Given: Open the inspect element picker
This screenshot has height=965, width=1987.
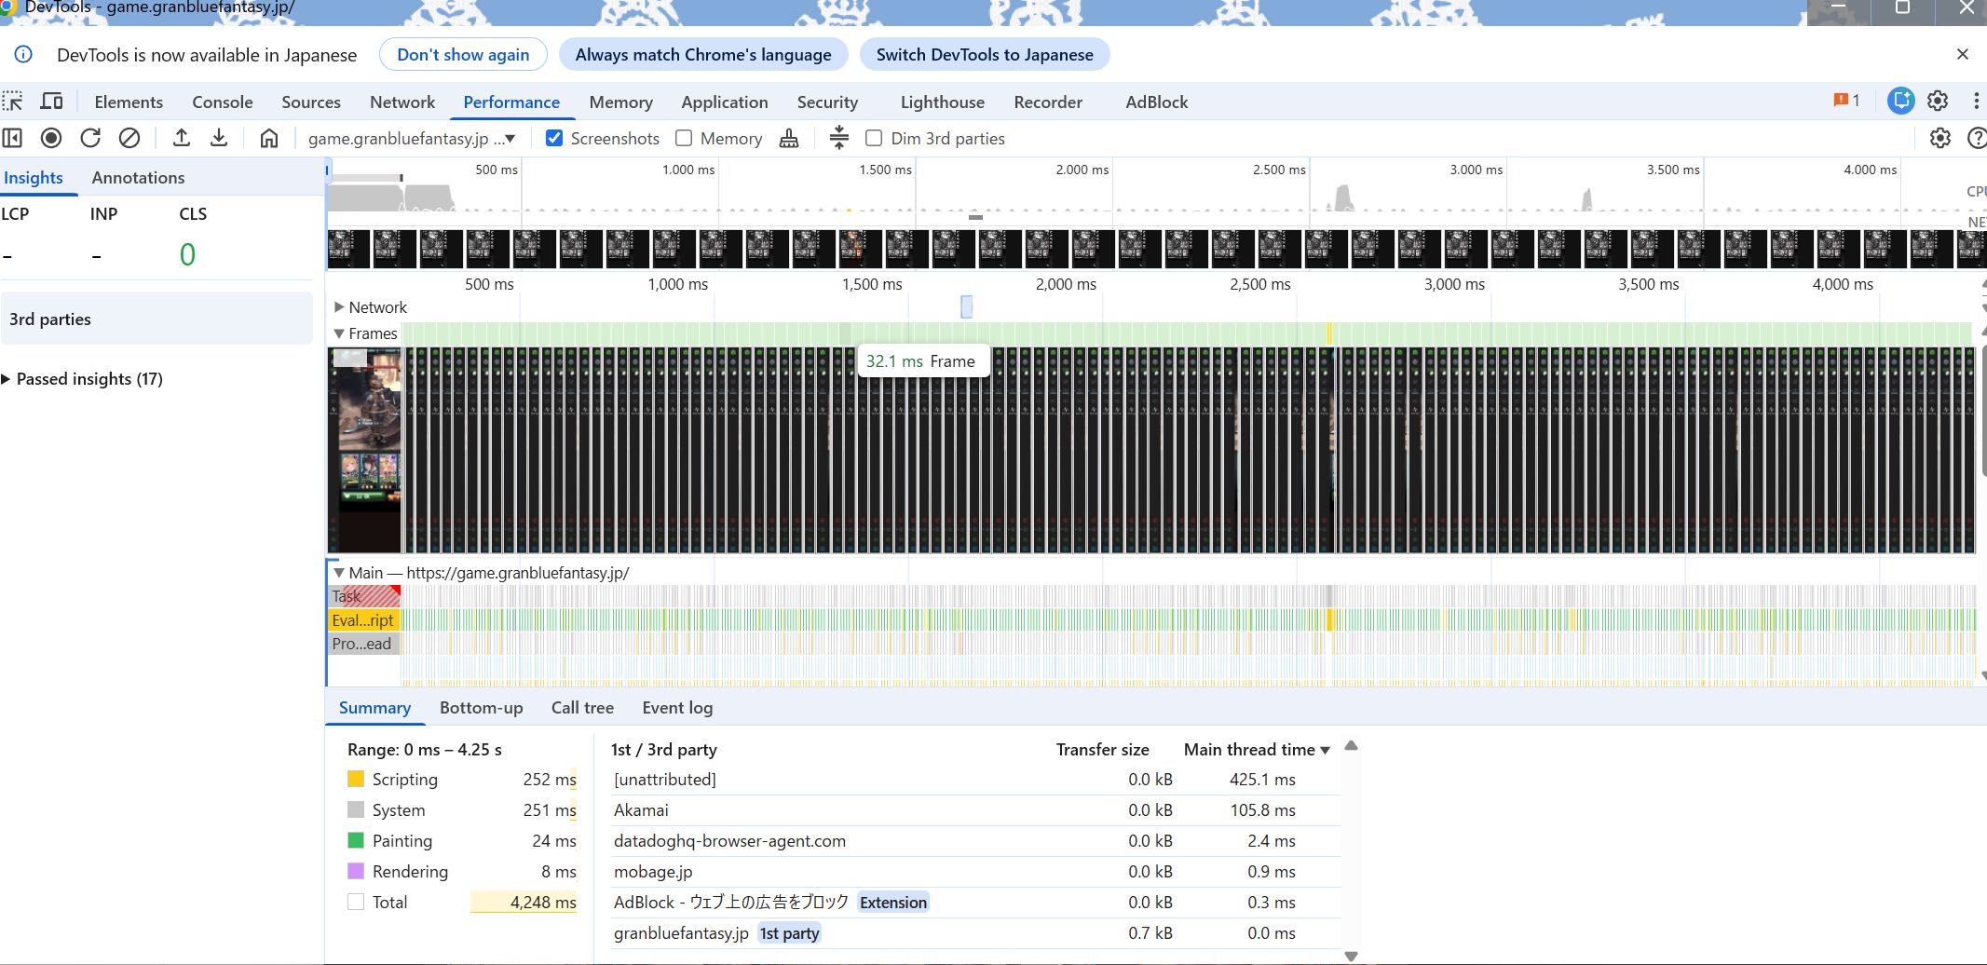Looking at the screenshot, I should click(13, 102).
